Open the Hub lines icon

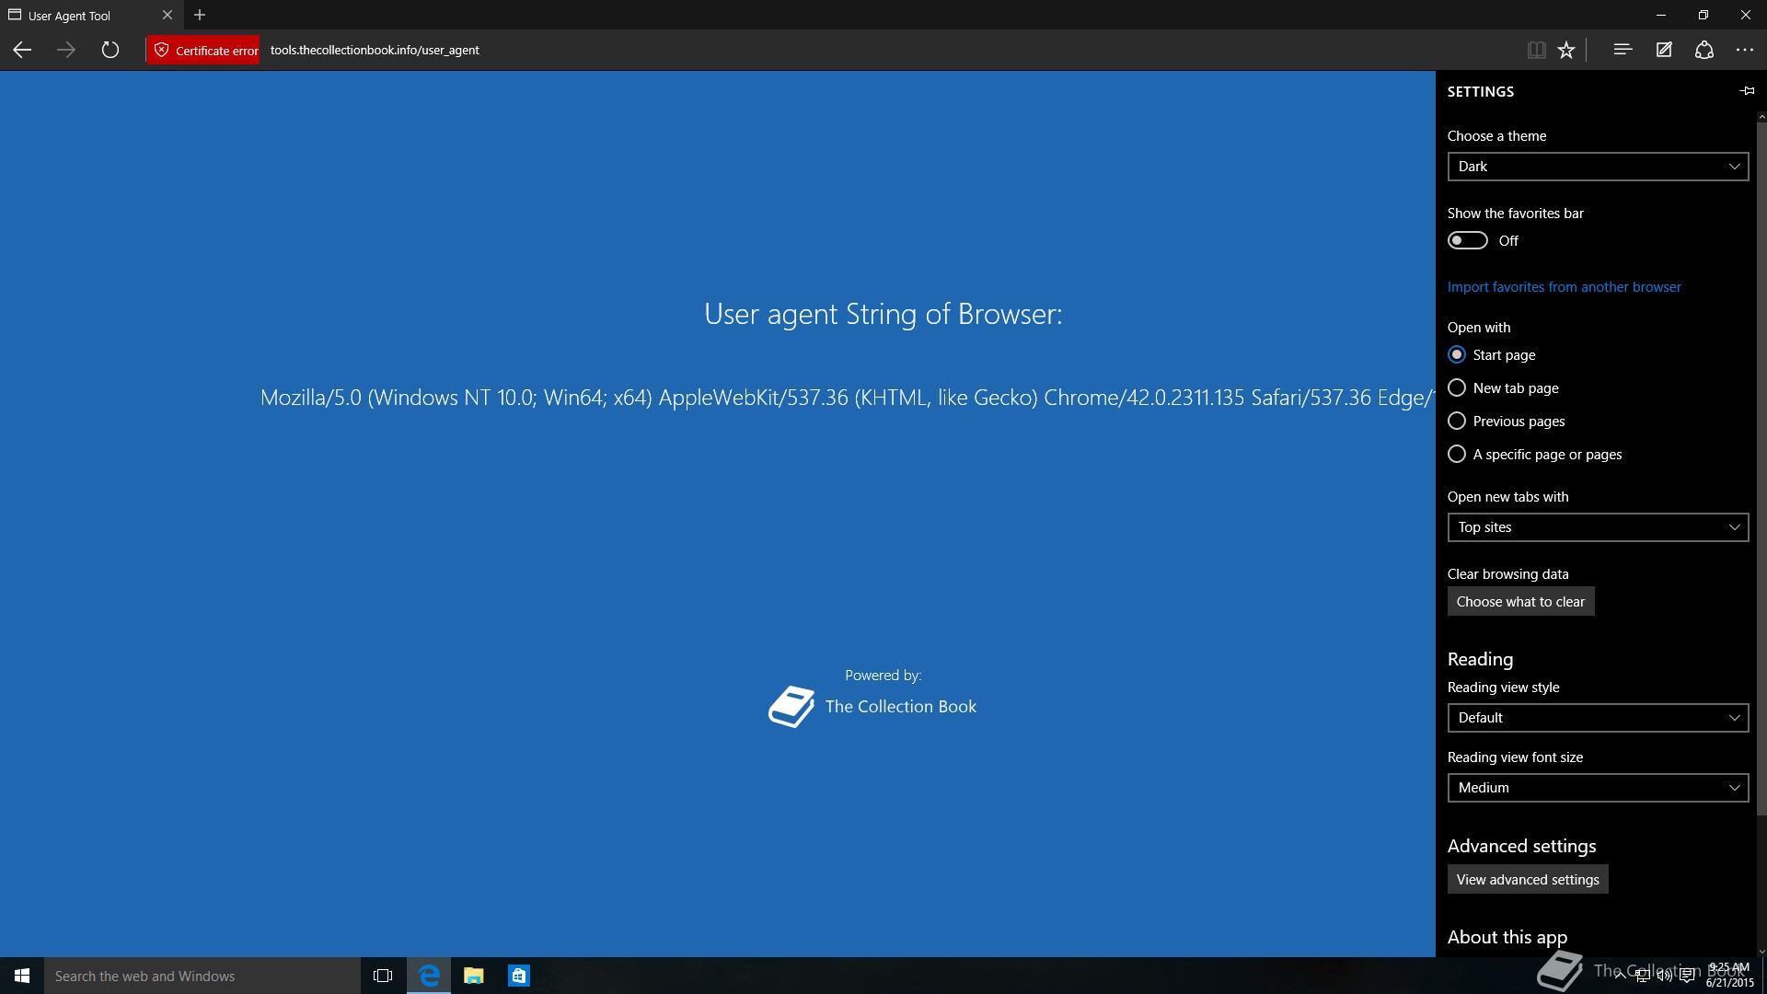coord(1623,50)
